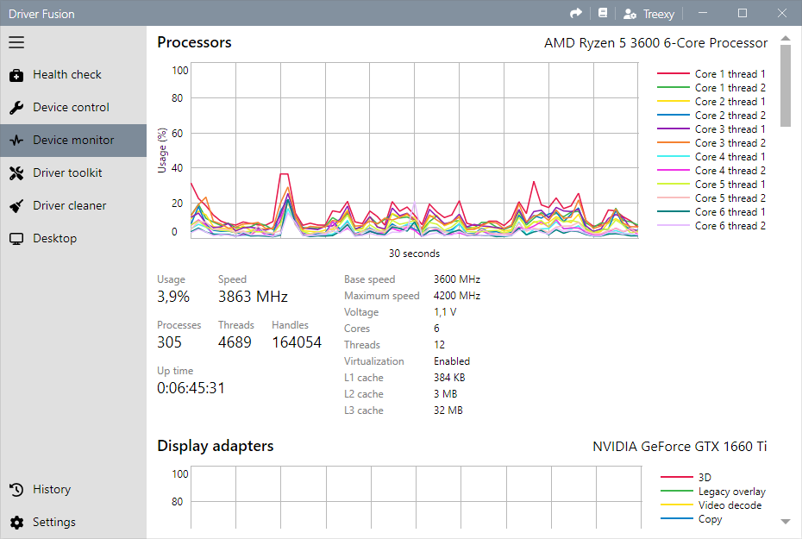The height and width of the screenshot is (539, 802).
Task: Click the Processors heading
Action: pyautogui.click(x=194, y=42)
